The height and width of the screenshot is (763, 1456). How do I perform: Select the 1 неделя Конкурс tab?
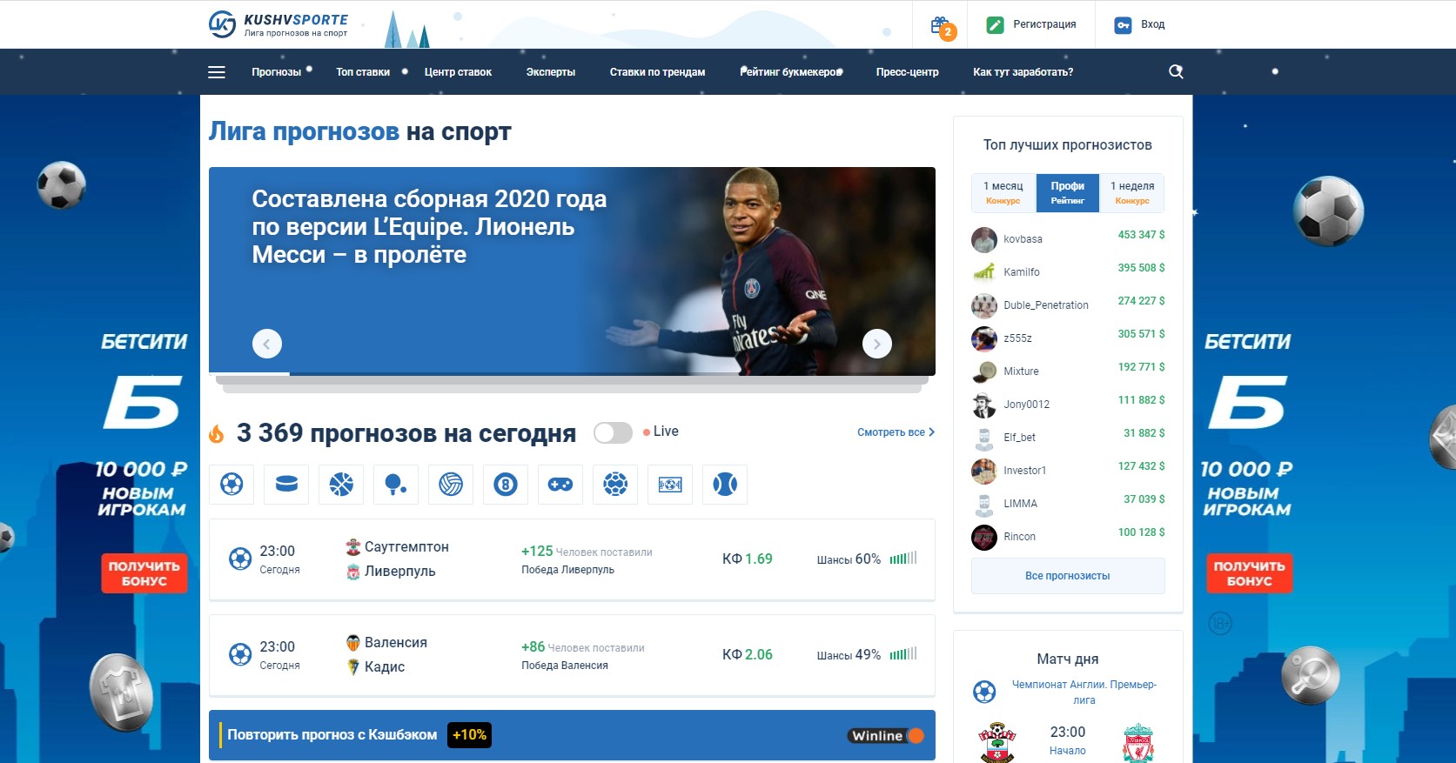pyautogui.click(x=1132, y=192)
